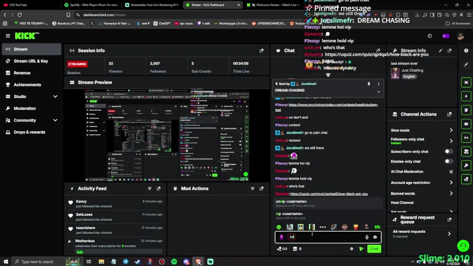
Task: Select Stream in left sidebar
Action: click(x=31, y=49)
